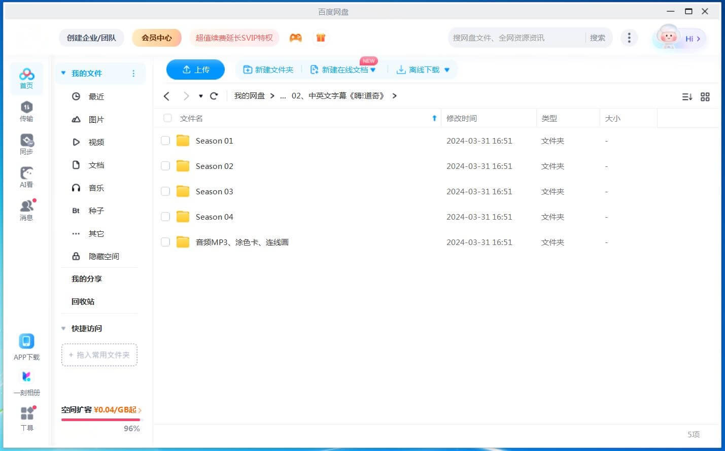Tick the checkbox for Season 03
725x451 pixels.
(165, 191)
